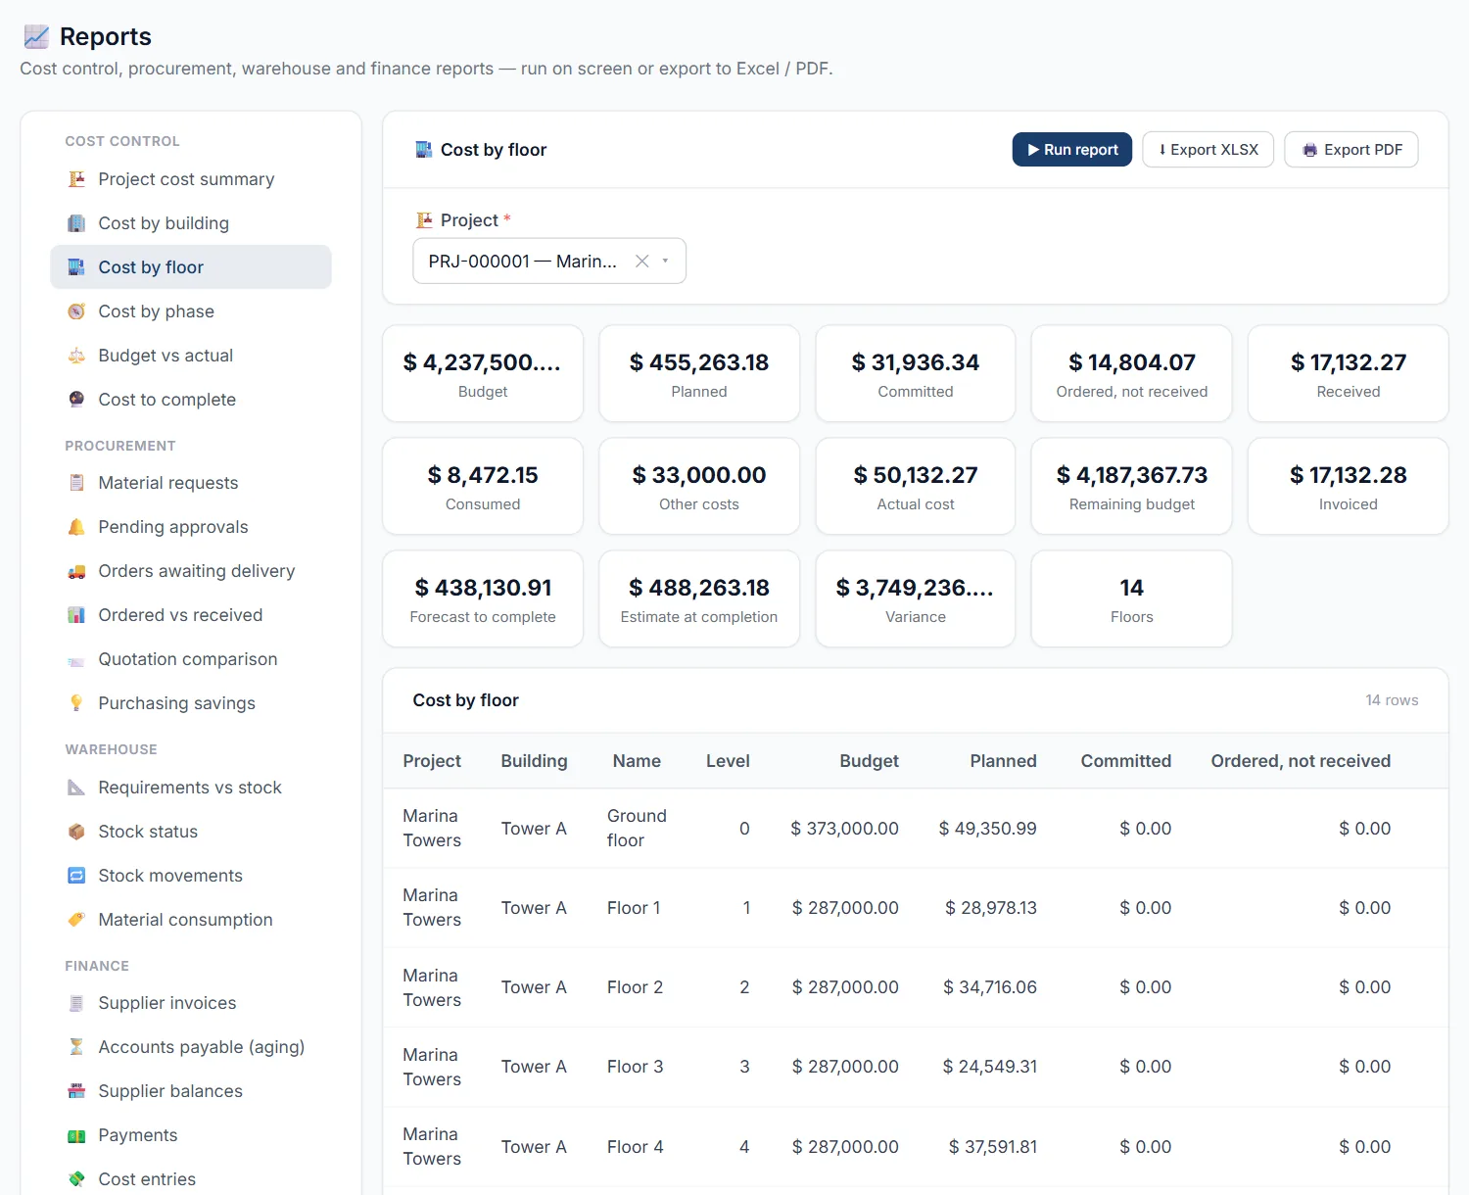This screenshot has width=1469, height=1195.
Task: Open the Quotation comparison report
Action: point(191,659)
